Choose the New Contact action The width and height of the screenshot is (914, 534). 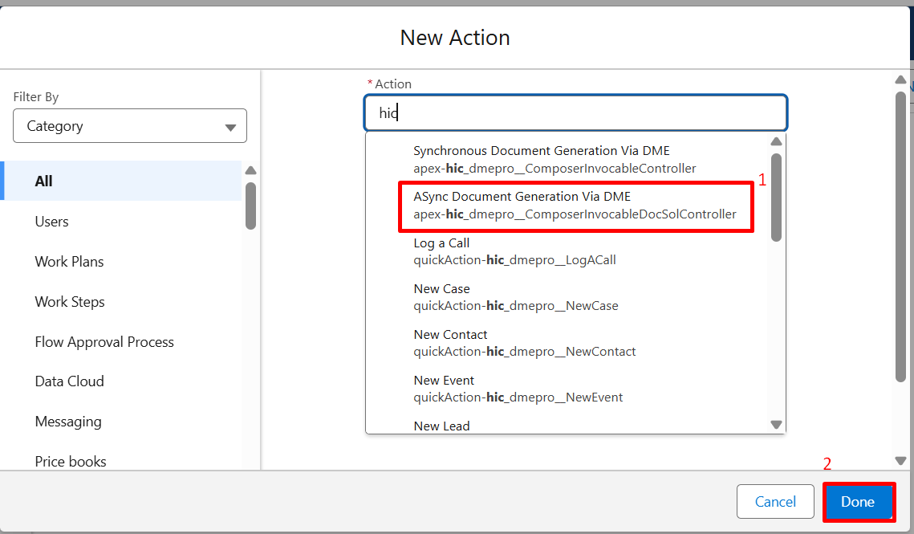(567, 343)
